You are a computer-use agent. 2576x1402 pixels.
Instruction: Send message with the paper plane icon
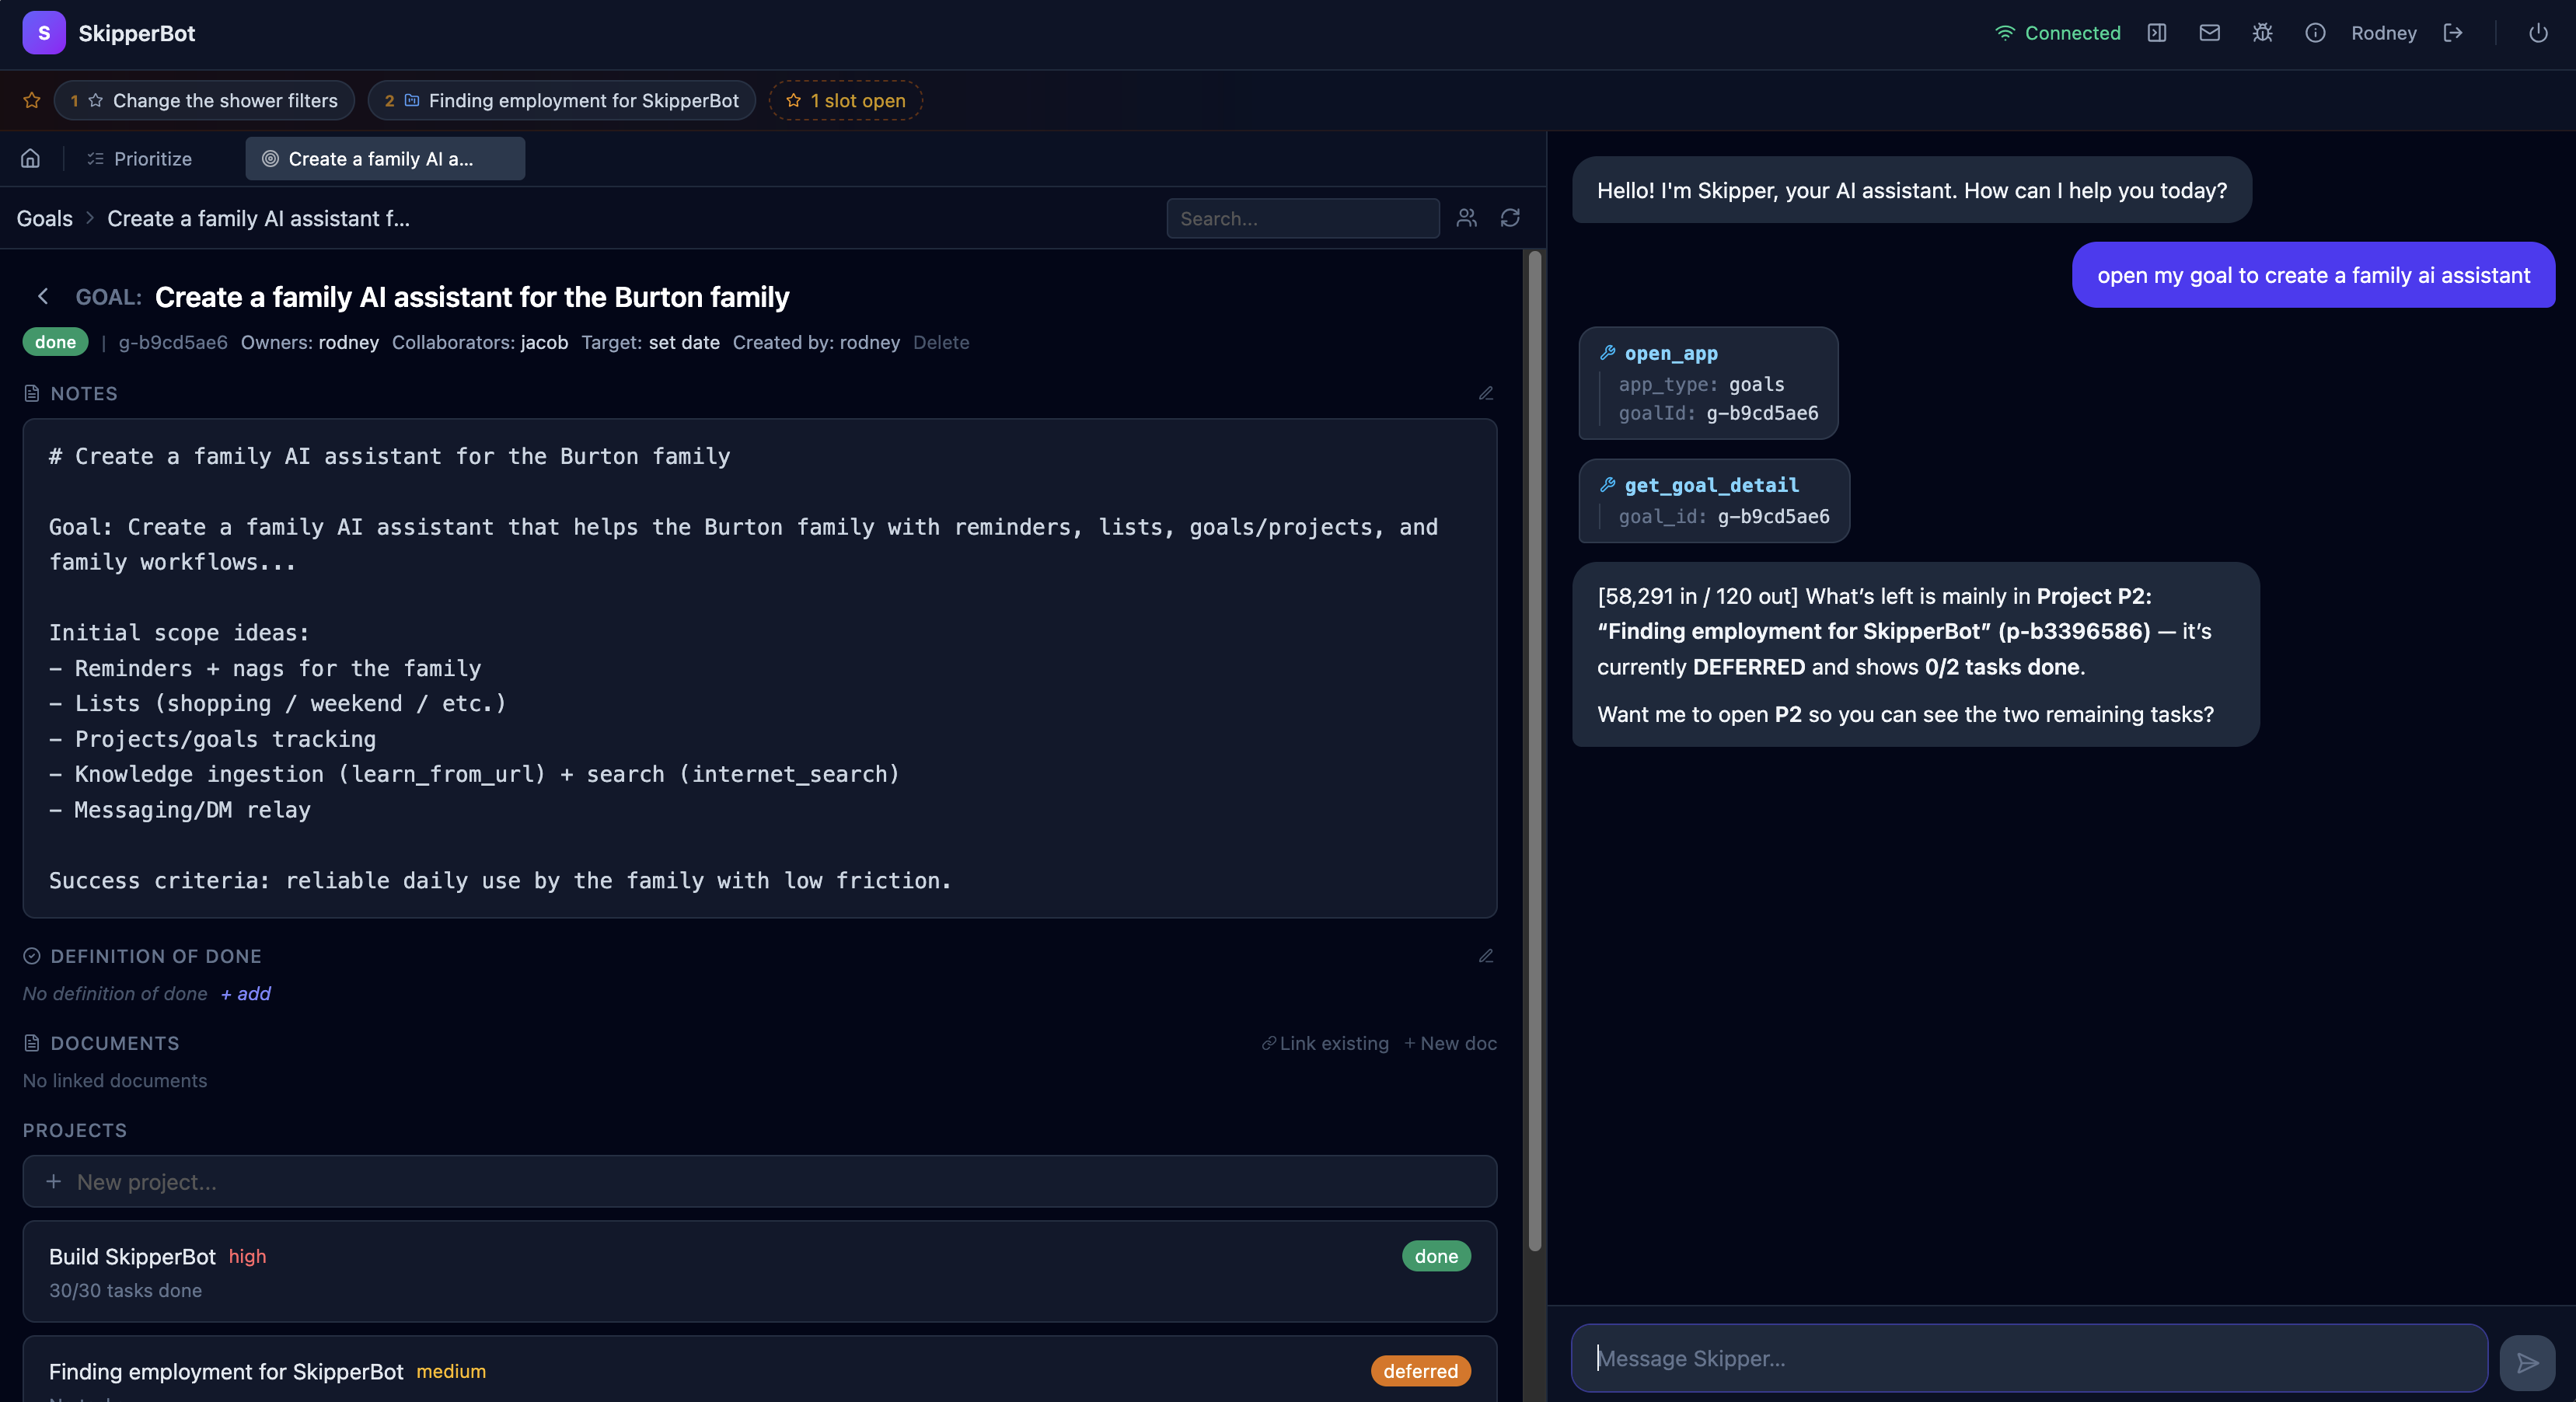pos(2527,1362)
